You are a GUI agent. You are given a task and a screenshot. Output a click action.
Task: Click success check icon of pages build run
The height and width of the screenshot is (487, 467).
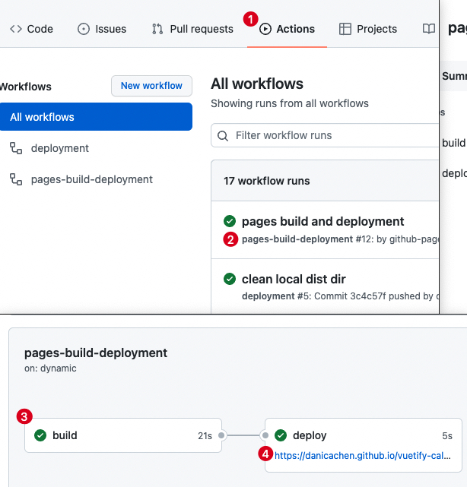point(229,221)
